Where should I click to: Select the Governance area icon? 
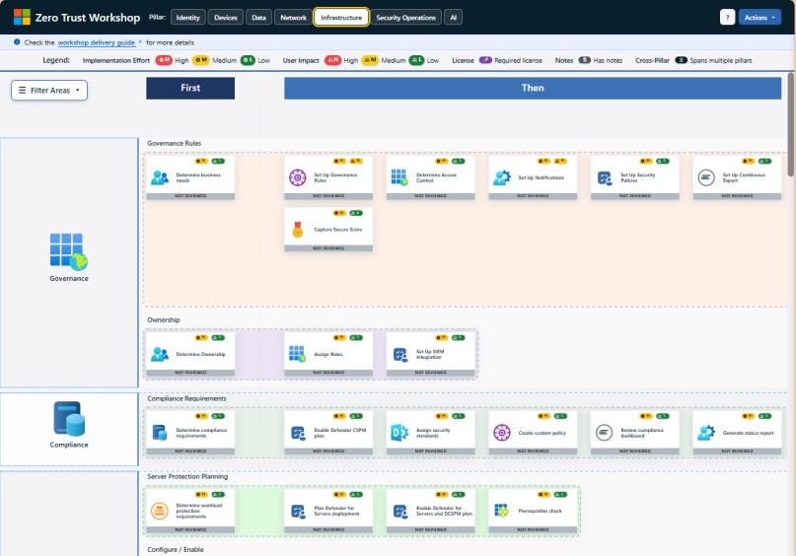(x=69, y=251)
